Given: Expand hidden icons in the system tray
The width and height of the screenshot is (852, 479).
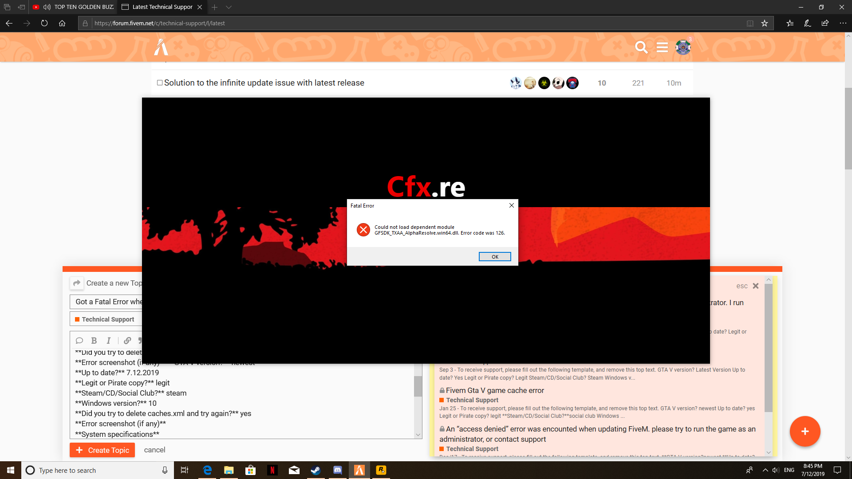Looking at the screenshot, I should click(x=765, y=470).
